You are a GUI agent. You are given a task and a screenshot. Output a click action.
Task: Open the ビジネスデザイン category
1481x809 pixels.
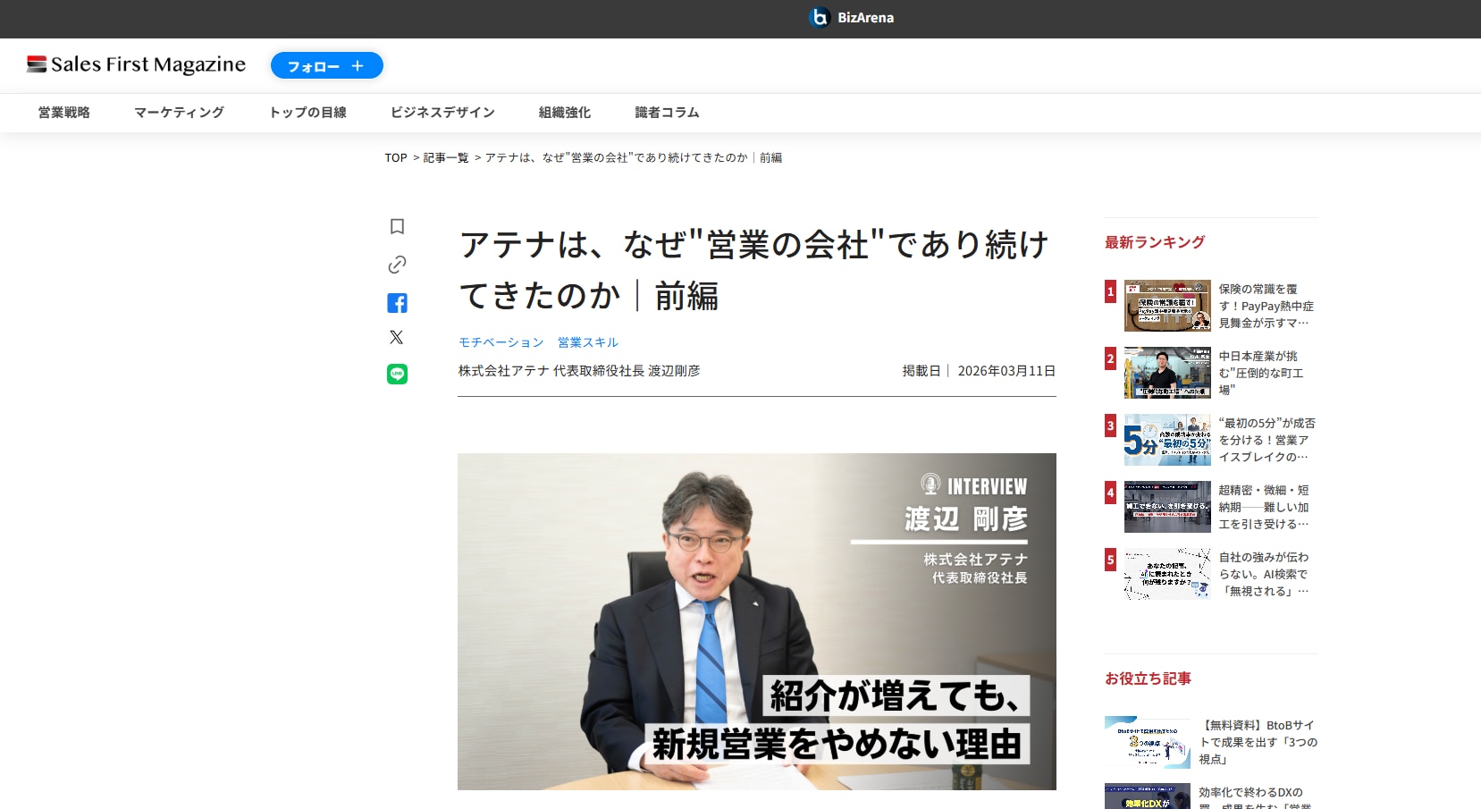[x=442, y=113]
